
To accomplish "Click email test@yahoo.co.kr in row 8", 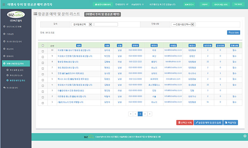I will pos(173,62).
